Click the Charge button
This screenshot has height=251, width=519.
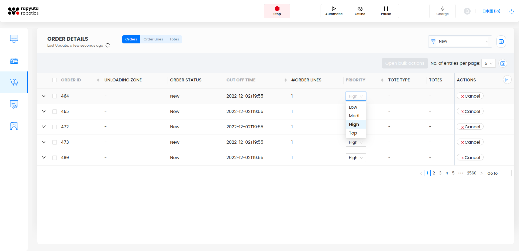click(443, 11)
